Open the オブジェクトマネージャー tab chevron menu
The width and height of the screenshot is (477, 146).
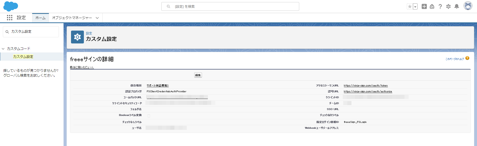(x=97, y=18)
